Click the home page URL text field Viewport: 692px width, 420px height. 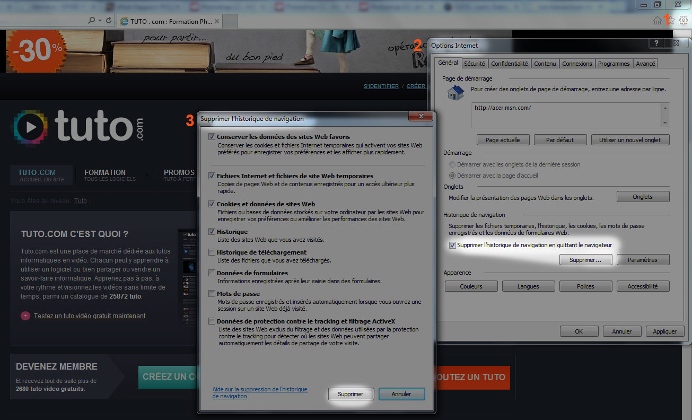(x=566, y=115)
